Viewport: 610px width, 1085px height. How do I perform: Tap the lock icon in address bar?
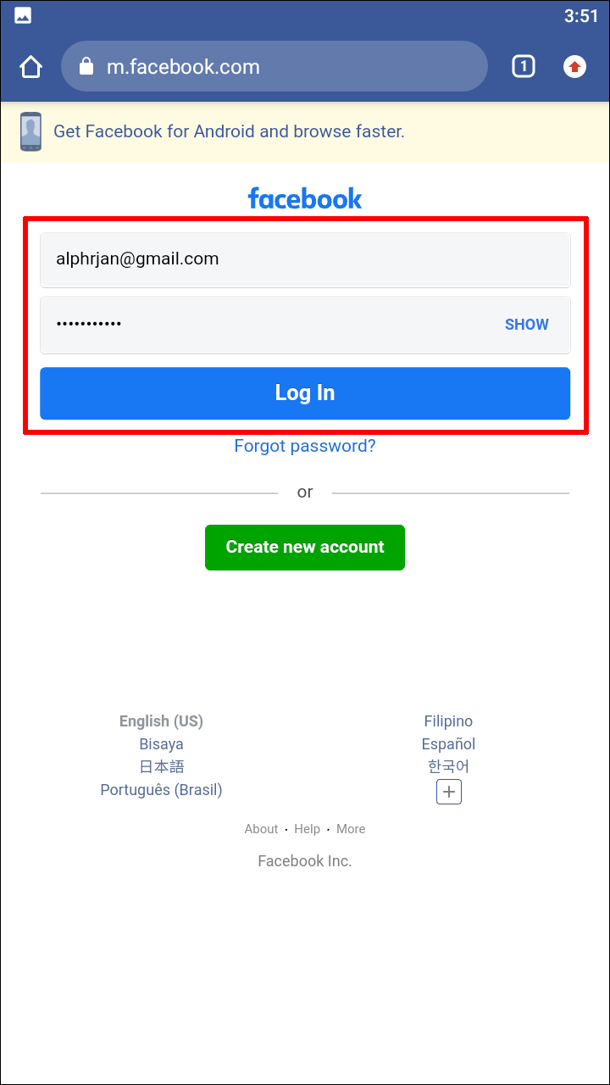coord(86,67)
